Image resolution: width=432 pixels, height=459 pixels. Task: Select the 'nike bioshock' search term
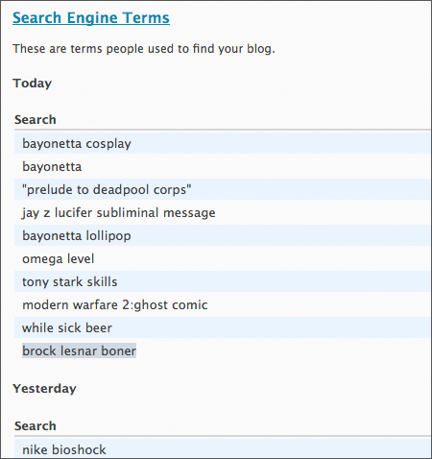[64, 449]
